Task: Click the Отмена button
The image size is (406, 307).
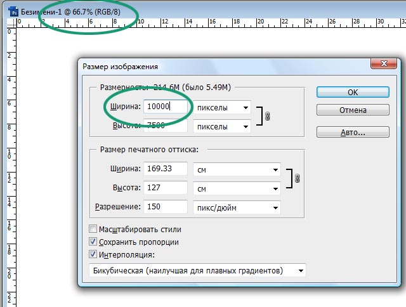Action: tap(353, 110)
